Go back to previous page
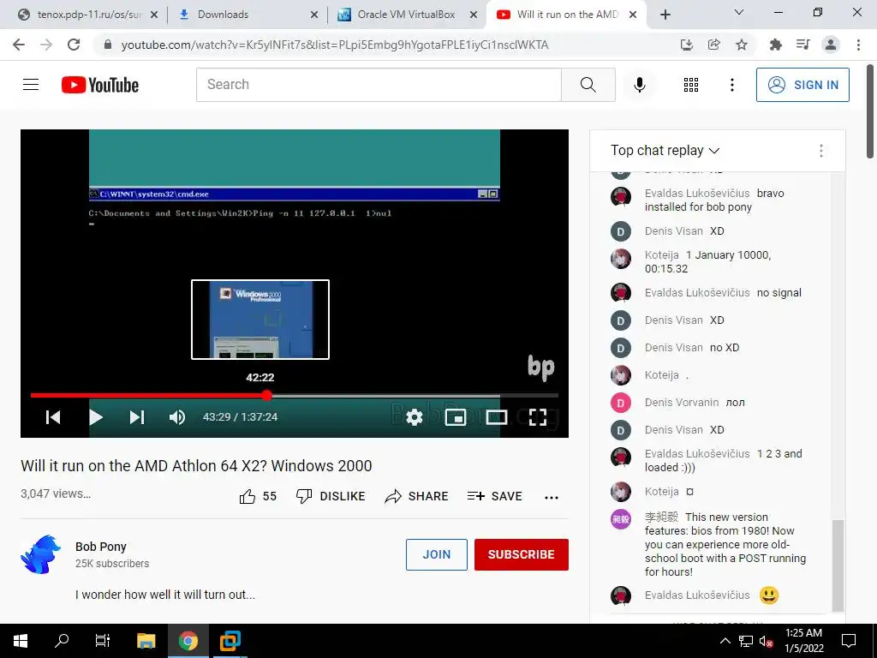The image size is (877, 658). pos(19,45)
